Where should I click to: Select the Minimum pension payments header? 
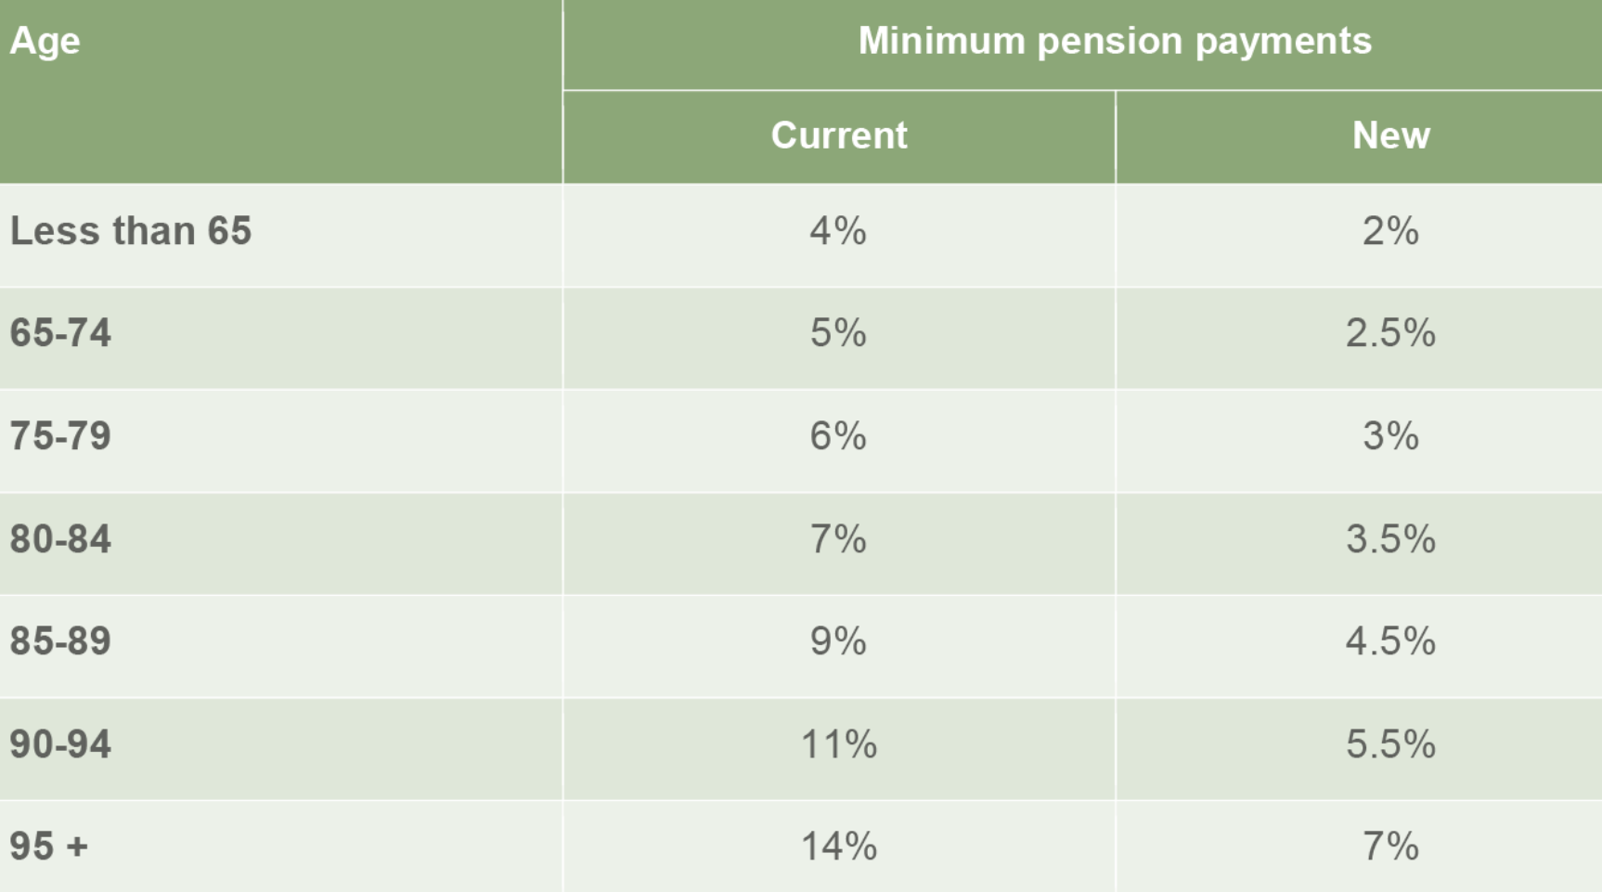pyautogui.click(x=1114, y=41)
